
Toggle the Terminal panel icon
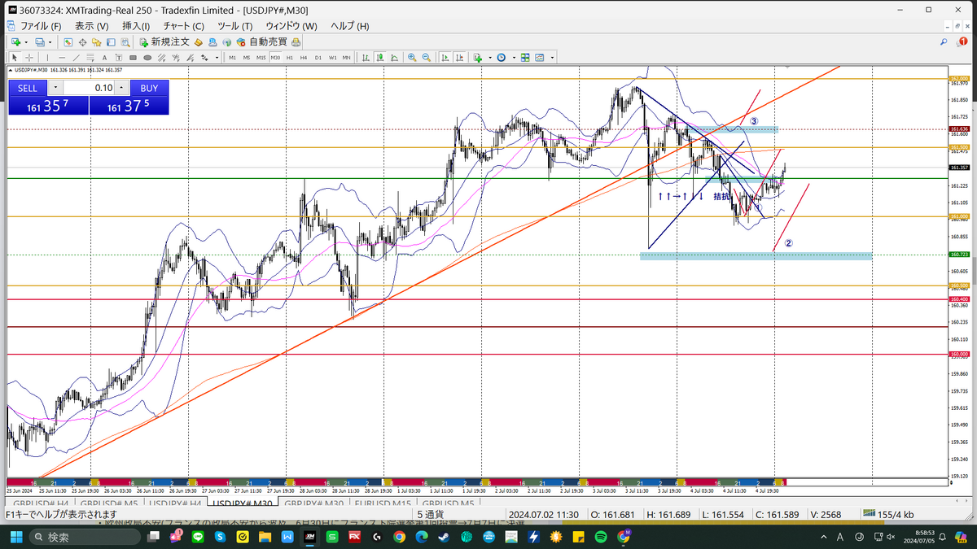click(x=111, y=41)
